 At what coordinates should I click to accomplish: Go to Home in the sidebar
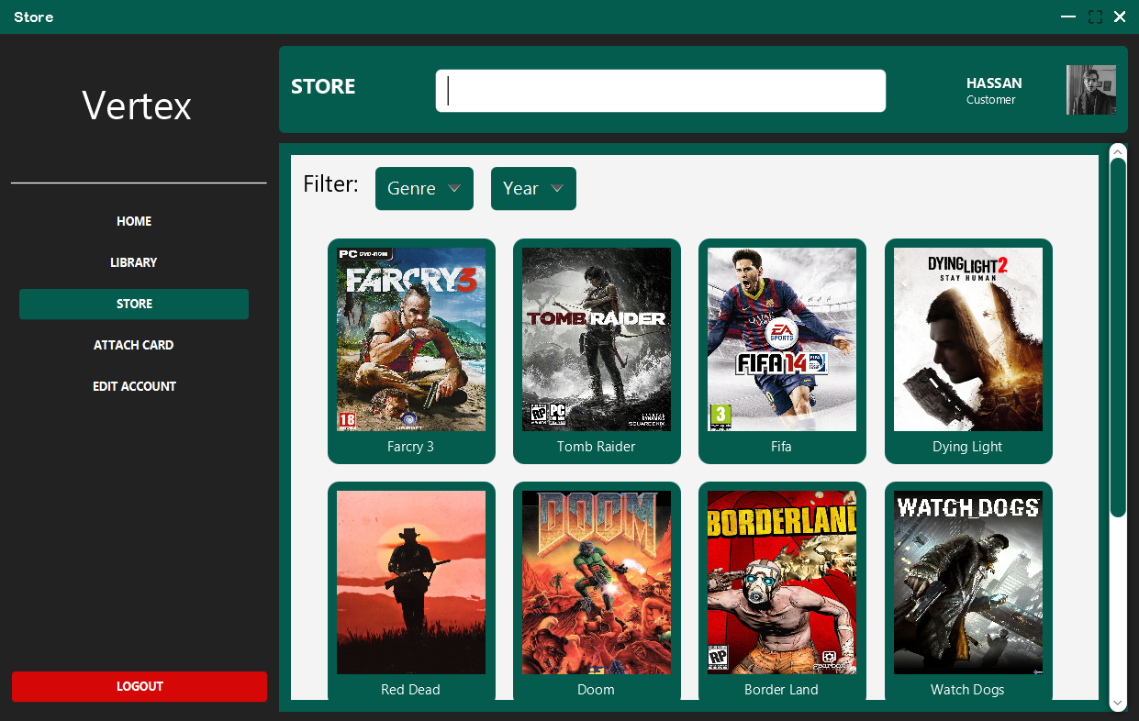pos(134,221)
